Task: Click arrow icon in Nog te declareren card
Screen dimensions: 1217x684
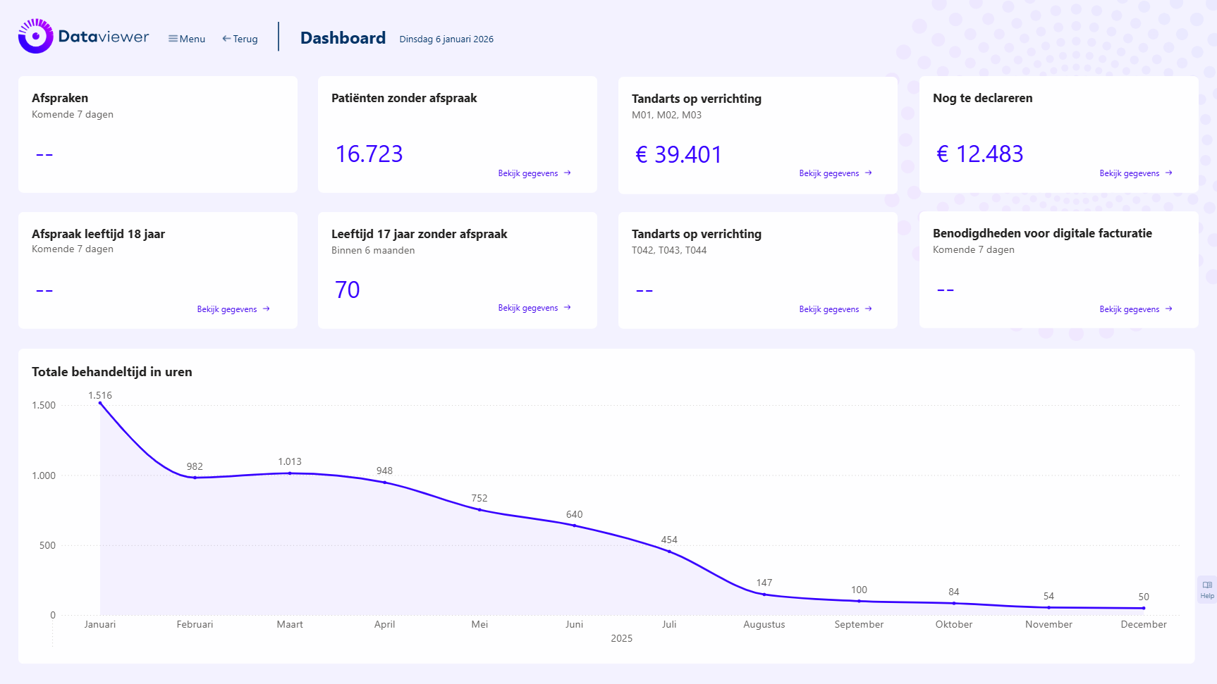Action: point(1168,173)
